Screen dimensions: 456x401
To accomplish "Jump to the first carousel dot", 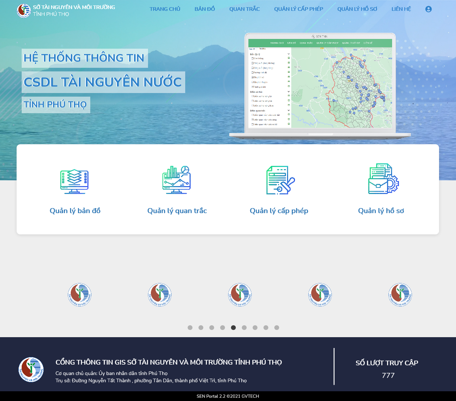I will pyautogui.click(x=190, y=327).
